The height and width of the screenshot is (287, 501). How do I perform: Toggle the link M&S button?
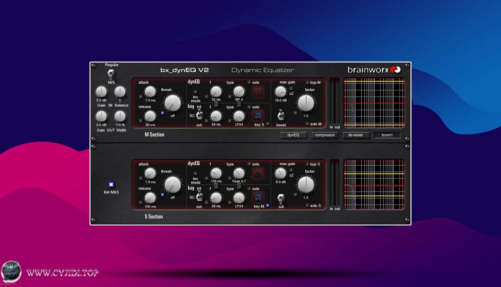tap(111, 184)
